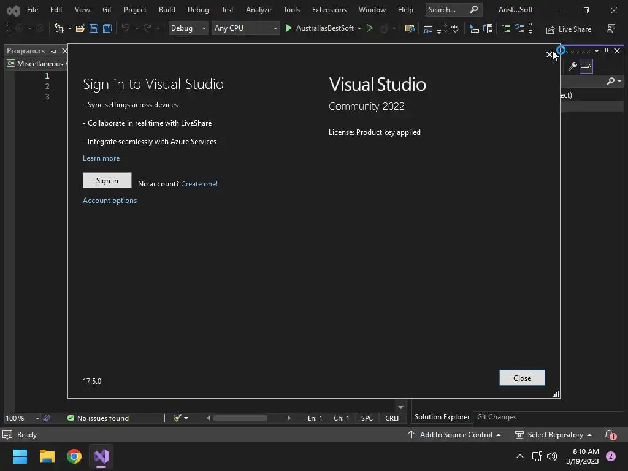Save the current file with single disk icon
Viewport: 628px width, 471px height.
pyautogui.click(x=94, y=28)
